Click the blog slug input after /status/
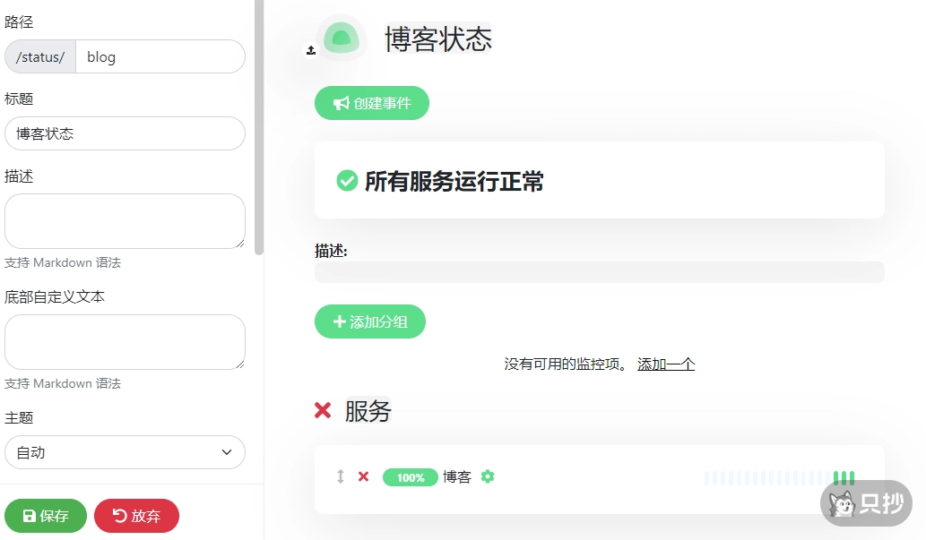The width and height of the screenshot is (926, 540). (161, 56)
